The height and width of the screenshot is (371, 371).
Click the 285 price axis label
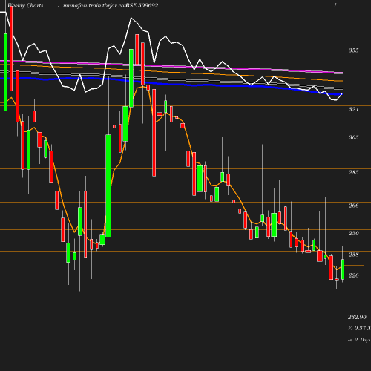pyautogui.click(x=353, y=172)
